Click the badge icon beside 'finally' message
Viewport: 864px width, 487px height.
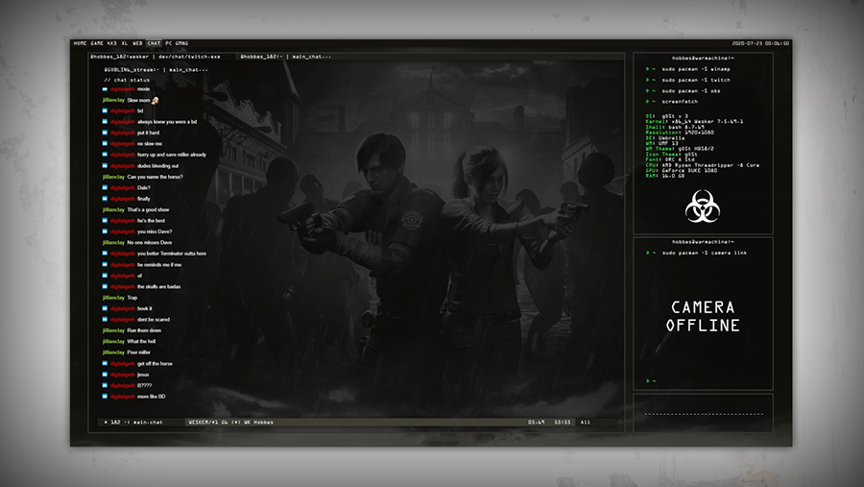[105, 199]
